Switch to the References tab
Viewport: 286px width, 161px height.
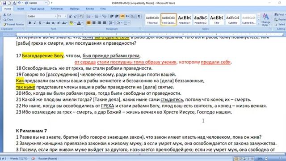coord(57,9)
